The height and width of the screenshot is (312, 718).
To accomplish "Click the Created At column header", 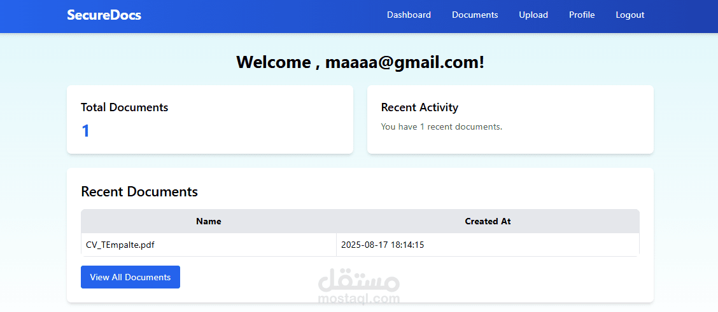I will 488,222.
